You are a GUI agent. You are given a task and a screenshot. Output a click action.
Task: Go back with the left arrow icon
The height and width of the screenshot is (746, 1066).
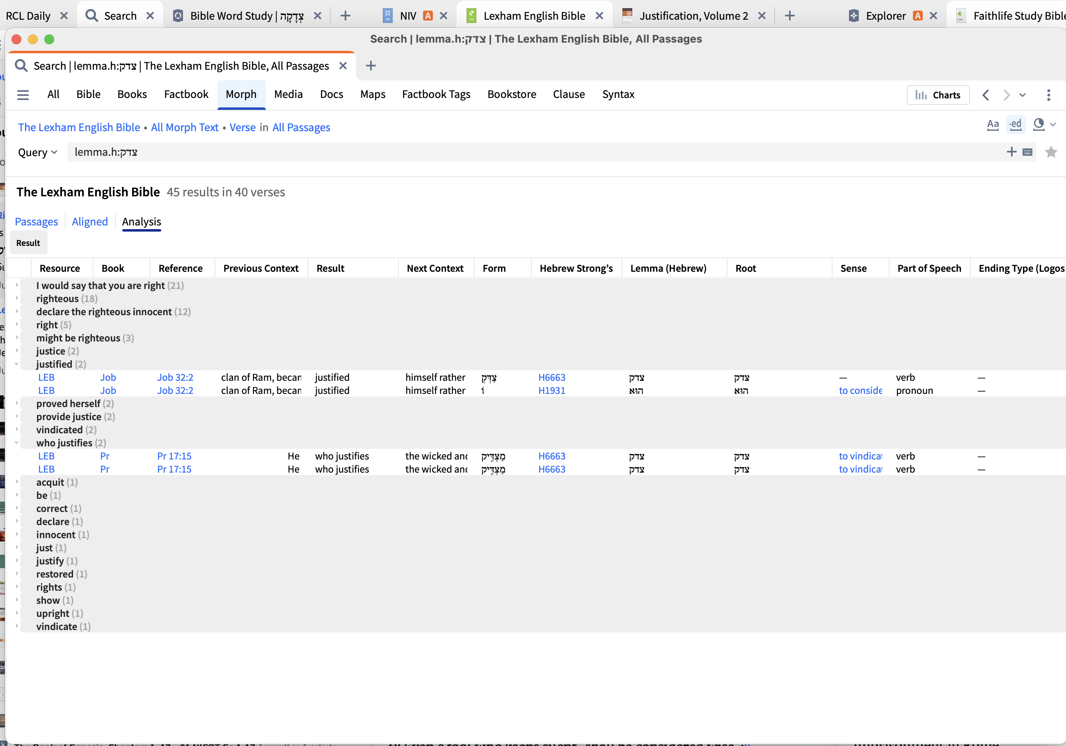[985, 95]
